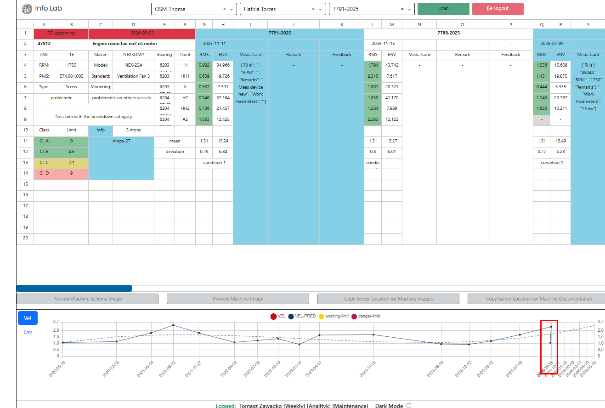Open the Hafnia Torres vessel dropdown arrow

[x=320, y=9]
